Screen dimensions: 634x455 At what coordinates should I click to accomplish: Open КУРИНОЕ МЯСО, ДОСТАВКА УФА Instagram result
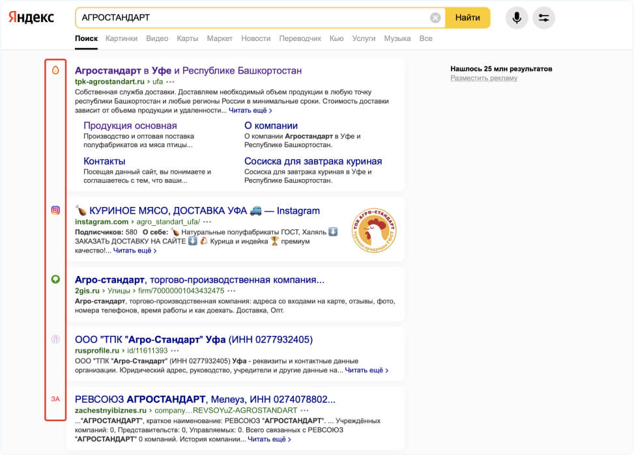click(x=197, y=210)
